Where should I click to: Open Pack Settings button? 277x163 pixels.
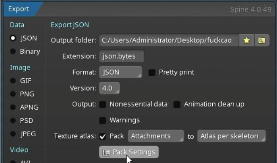tap(129, 152)
